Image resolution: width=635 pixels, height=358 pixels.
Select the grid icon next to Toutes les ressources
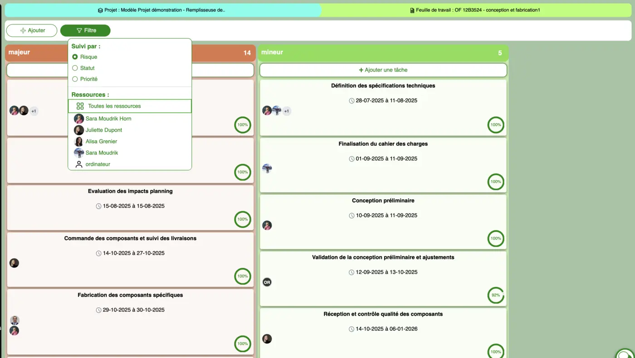click(80, 105)
